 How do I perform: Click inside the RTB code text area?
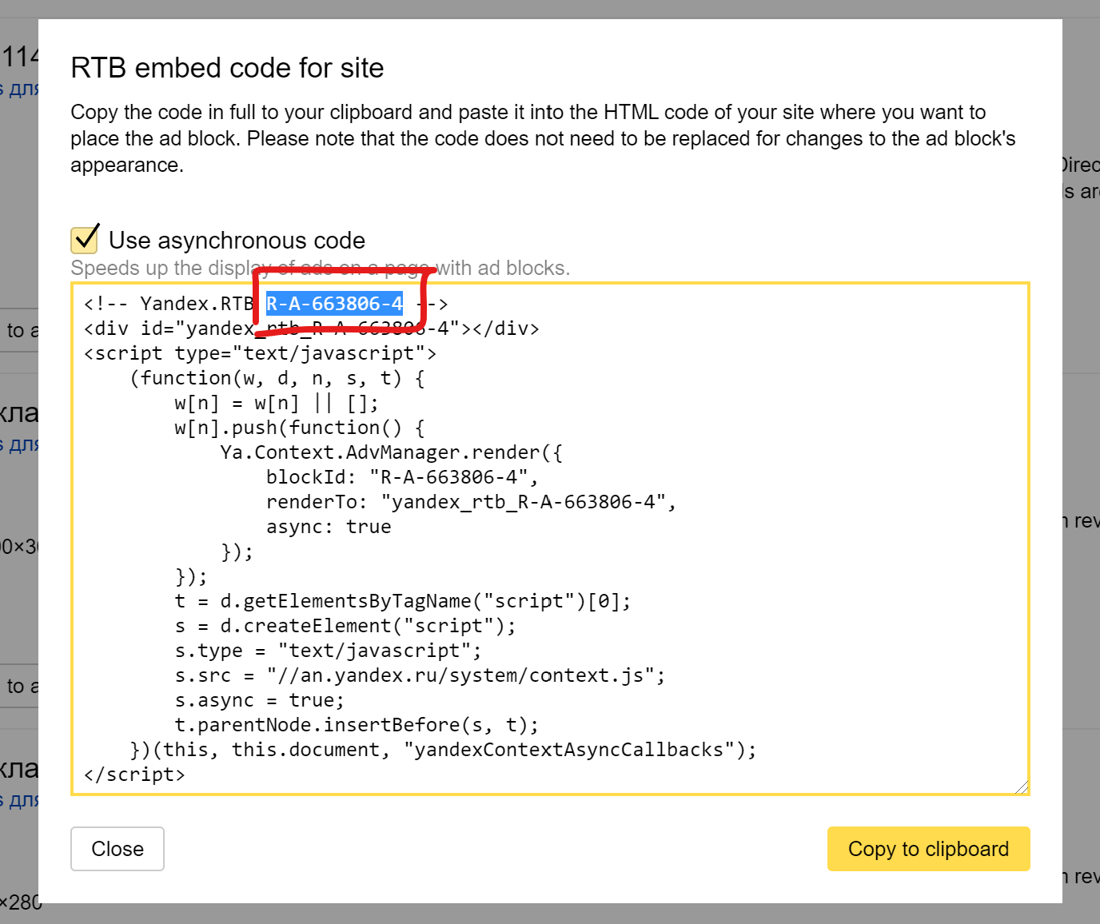point(550,539)
